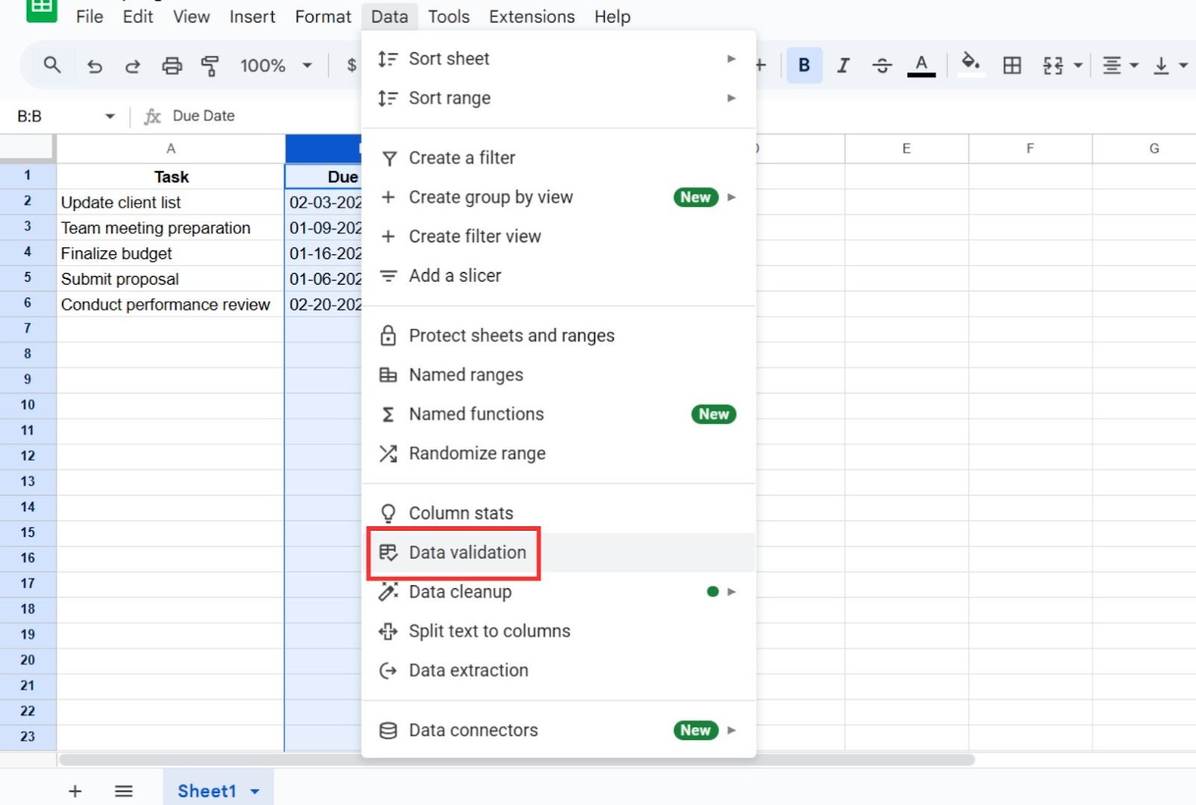Choose Create a filter from the menu

tap(461, 158)
